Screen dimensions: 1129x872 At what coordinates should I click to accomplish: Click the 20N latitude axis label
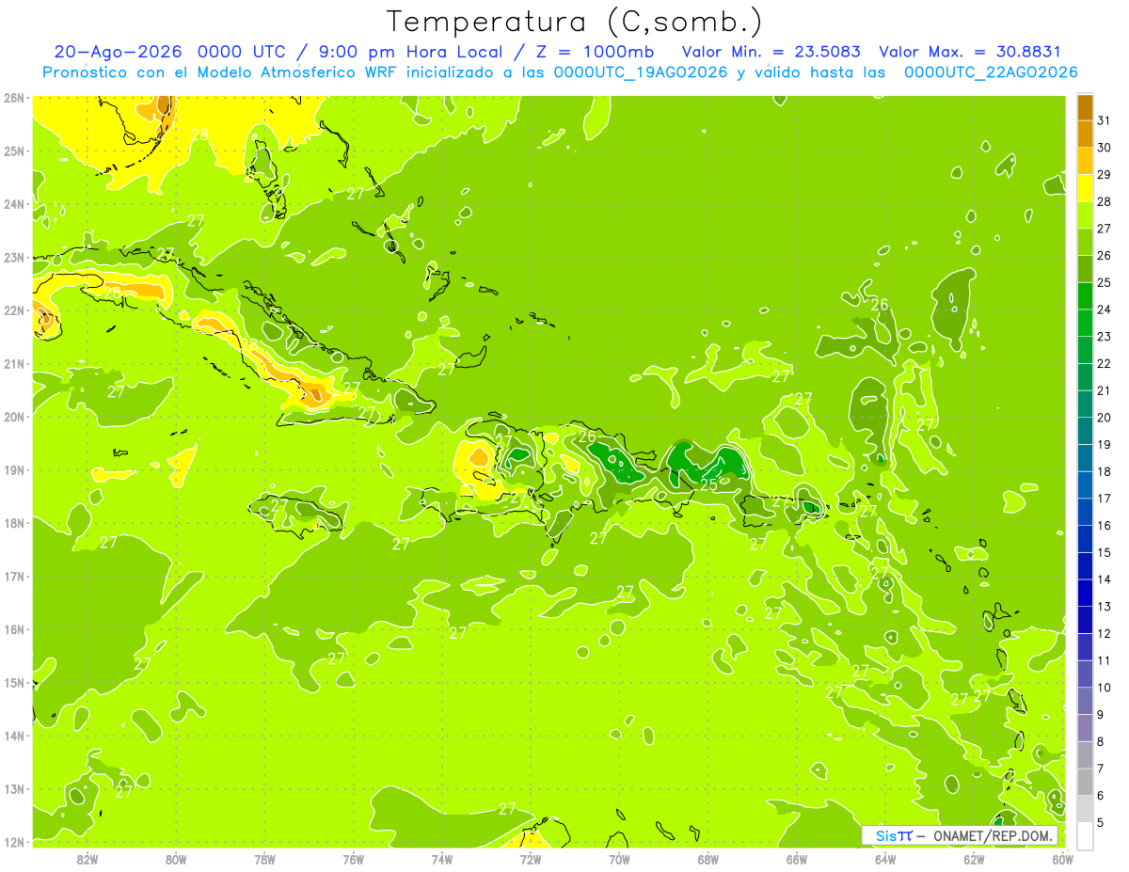[x=14, y=417]
